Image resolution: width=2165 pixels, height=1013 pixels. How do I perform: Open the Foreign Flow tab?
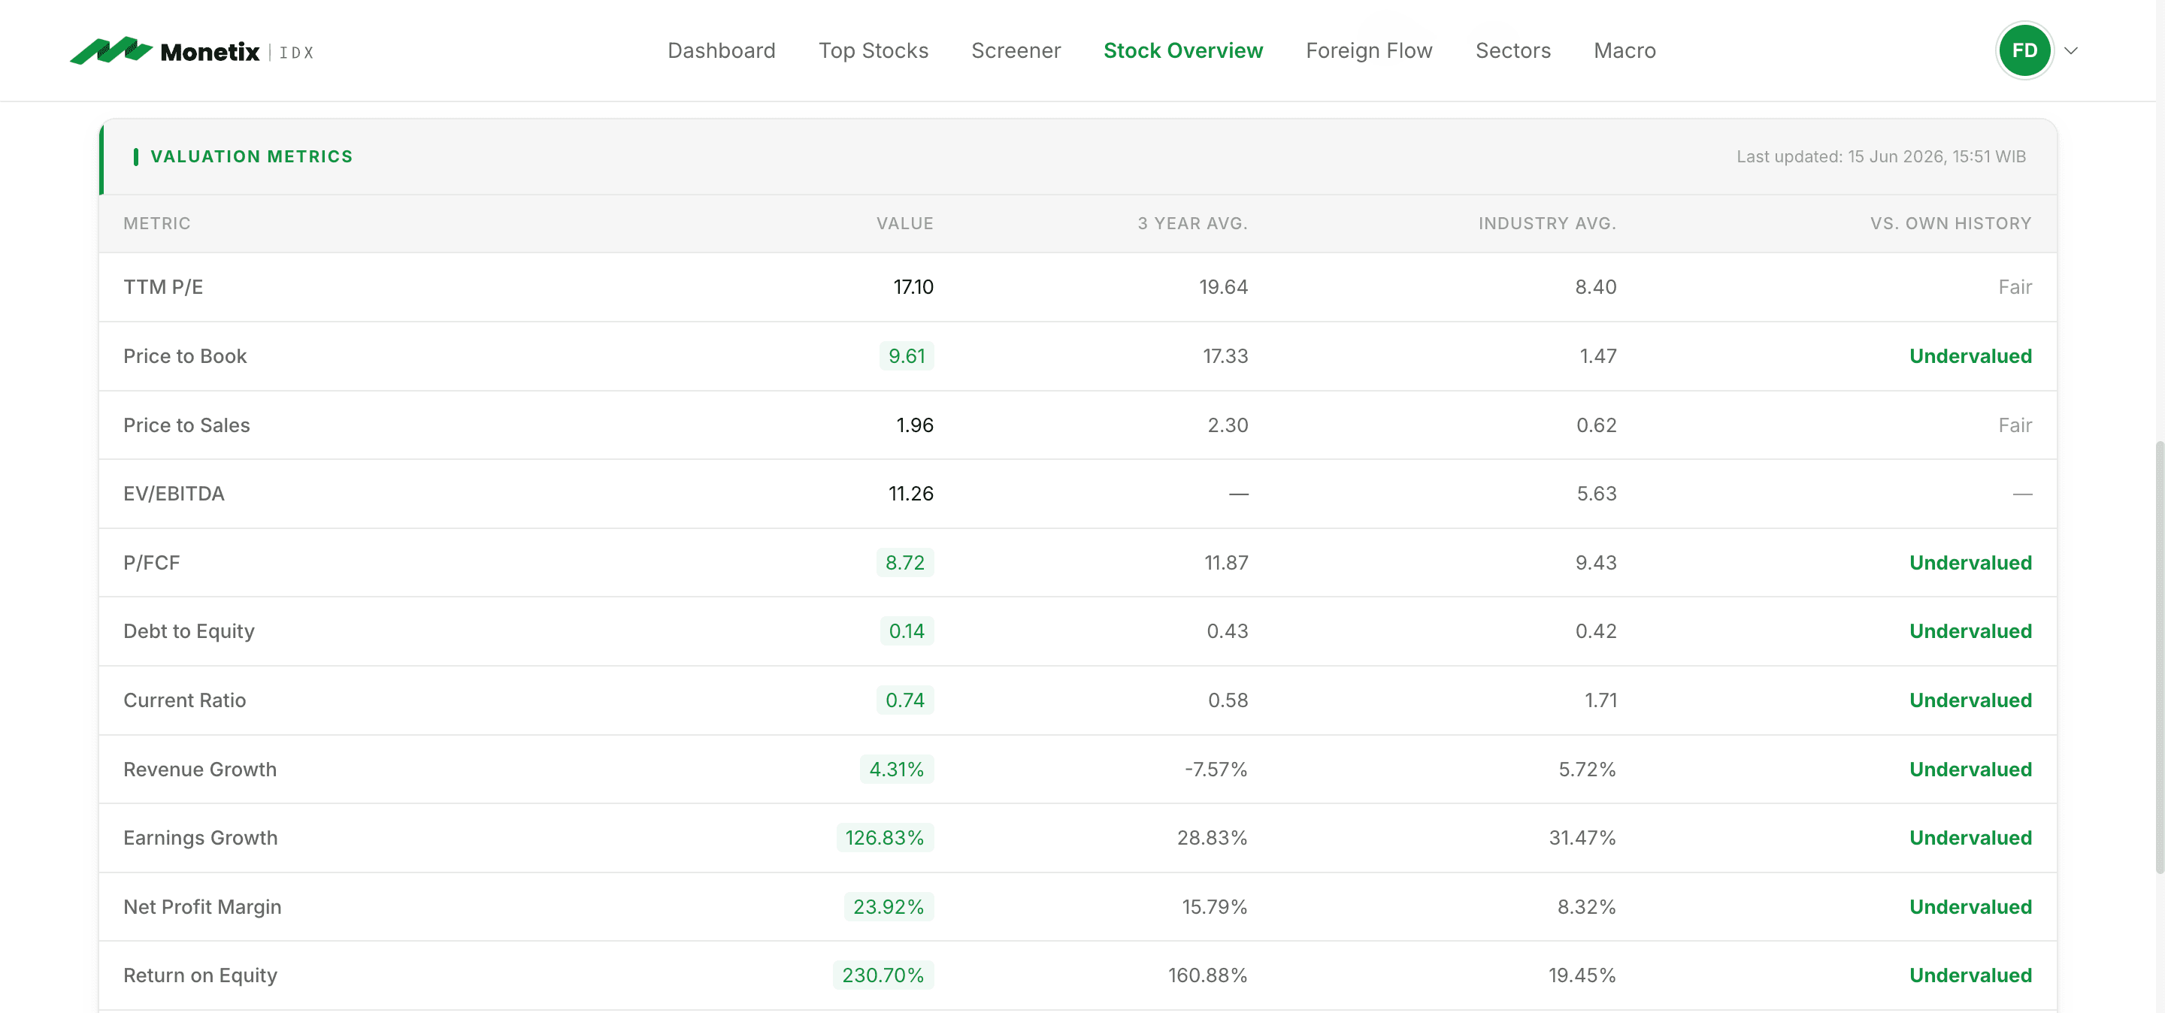point(1368,50)
